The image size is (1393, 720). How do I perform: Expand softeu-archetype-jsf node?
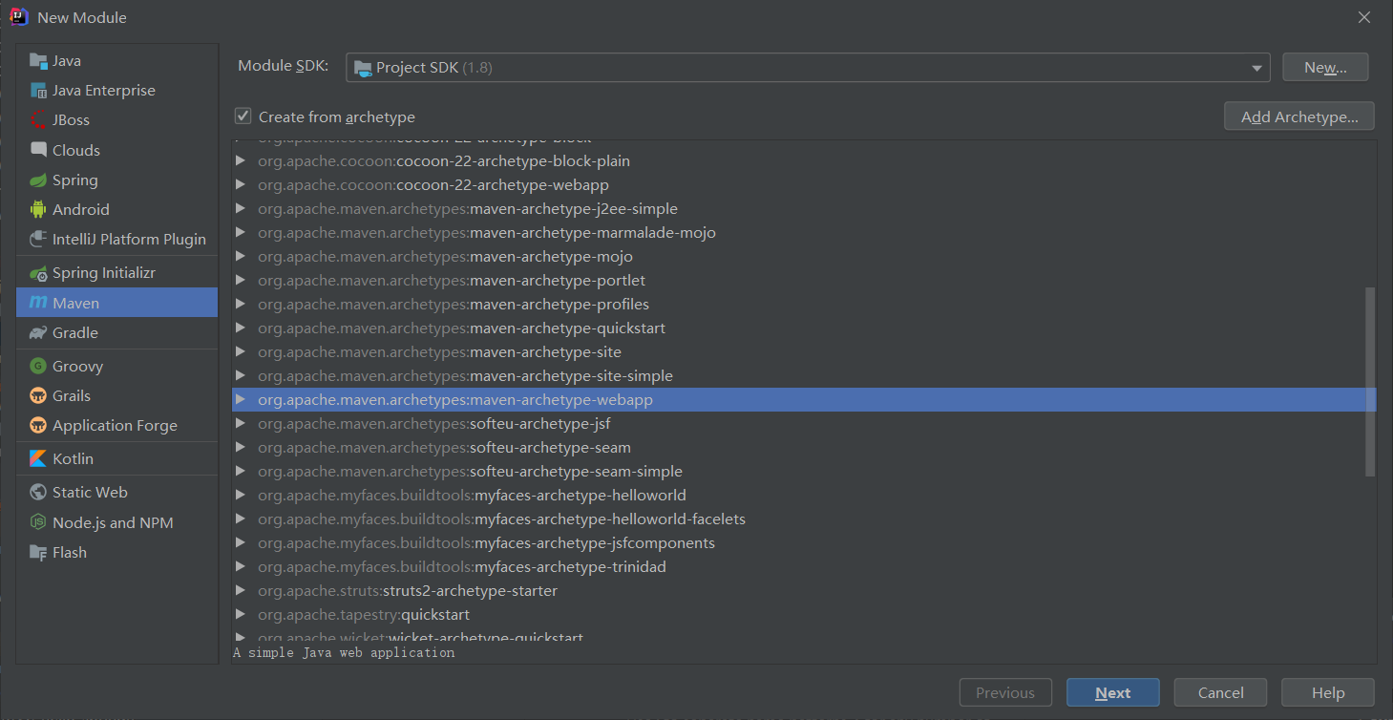(241, 423)
